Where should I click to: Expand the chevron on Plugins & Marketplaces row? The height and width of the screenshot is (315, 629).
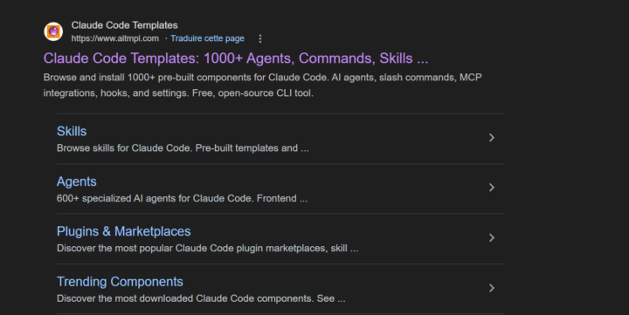[x=492, y=237]
